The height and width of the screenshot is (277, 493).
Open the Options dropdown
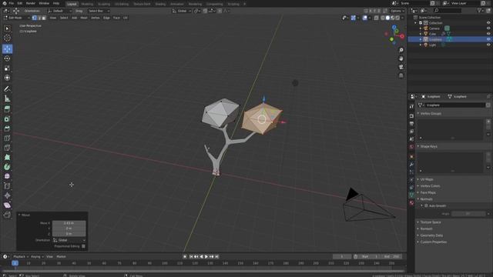[x=397, y=11]
